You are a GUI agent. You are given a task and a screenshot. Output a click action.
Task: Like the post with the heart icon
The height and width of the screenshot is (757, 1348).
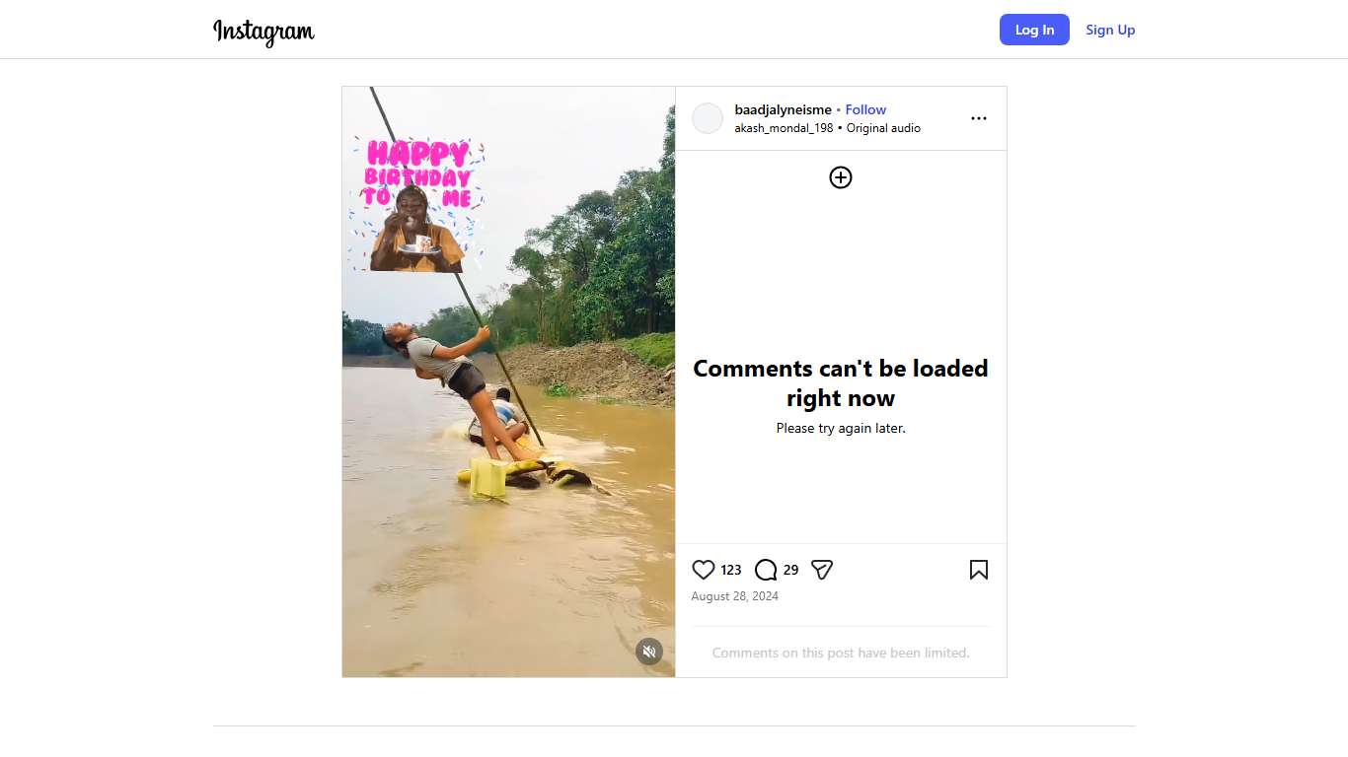click(x=704, y=570)
